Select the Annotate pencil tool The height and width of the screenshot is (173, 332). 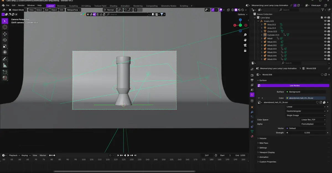(x=5, y=59)
